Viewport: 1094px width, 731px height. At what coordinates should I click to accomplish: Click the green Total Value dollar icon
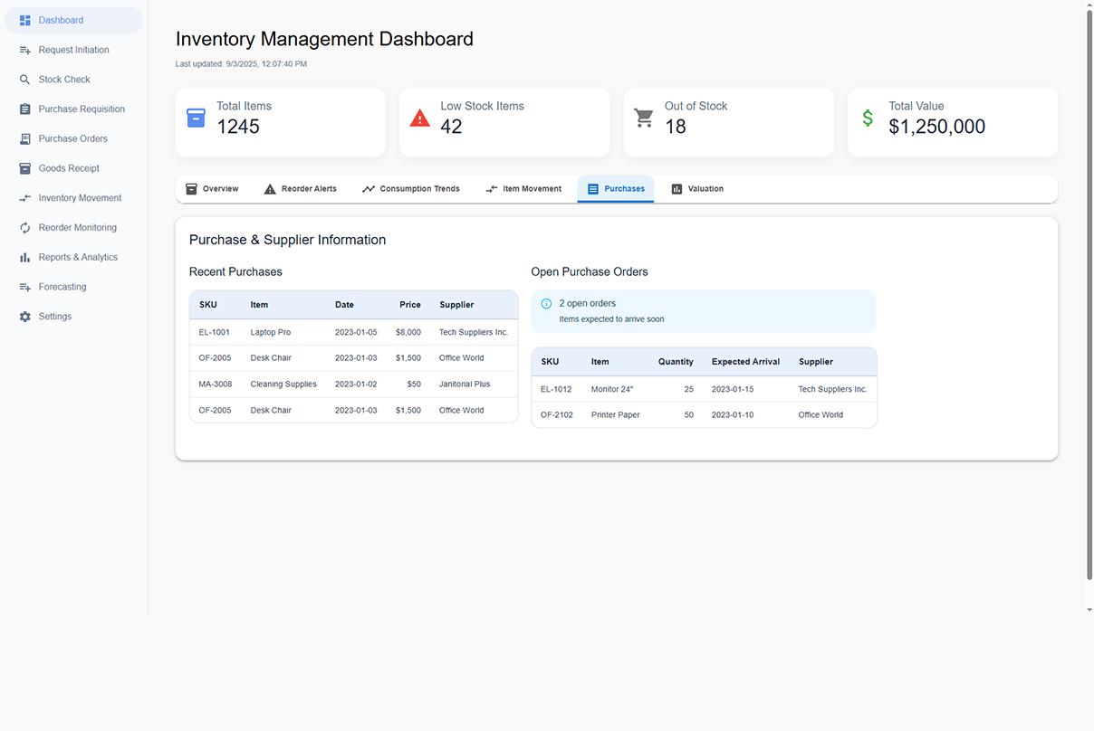click(868, 118)
